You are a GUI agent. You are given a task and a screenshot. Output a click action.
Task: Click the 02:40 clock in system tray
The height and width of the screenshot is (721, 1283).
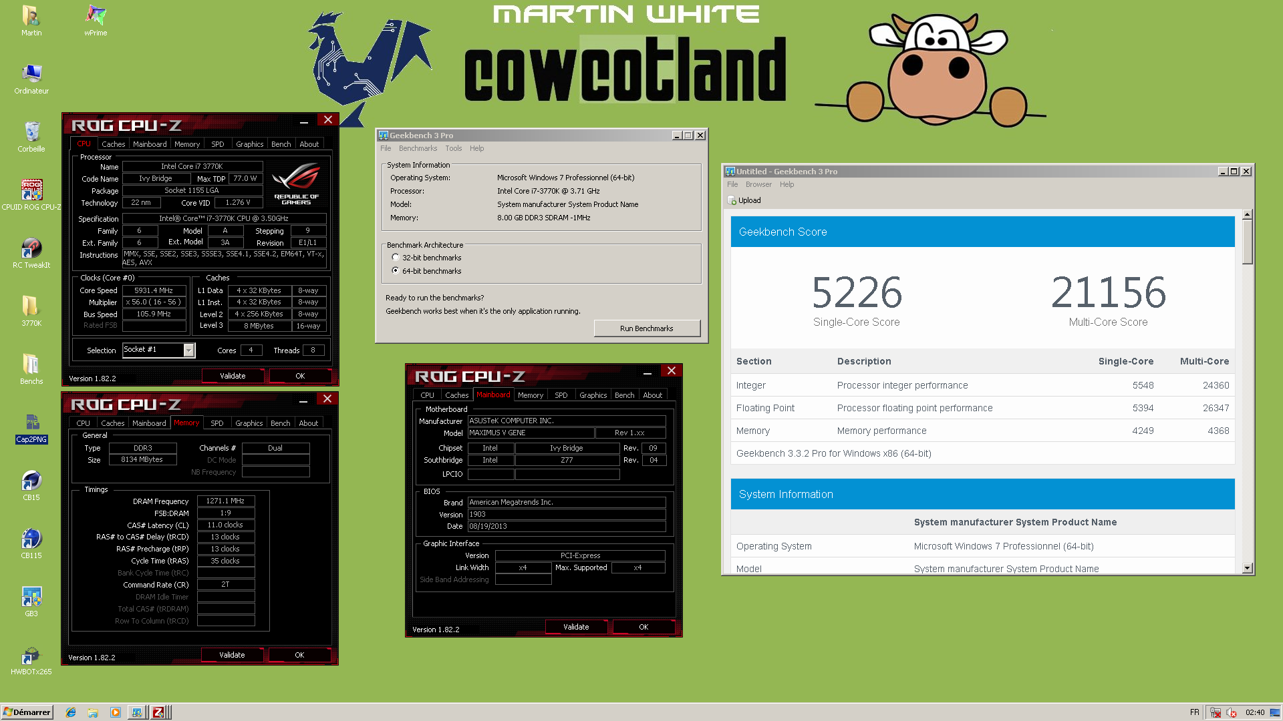tap(1254, 712)
